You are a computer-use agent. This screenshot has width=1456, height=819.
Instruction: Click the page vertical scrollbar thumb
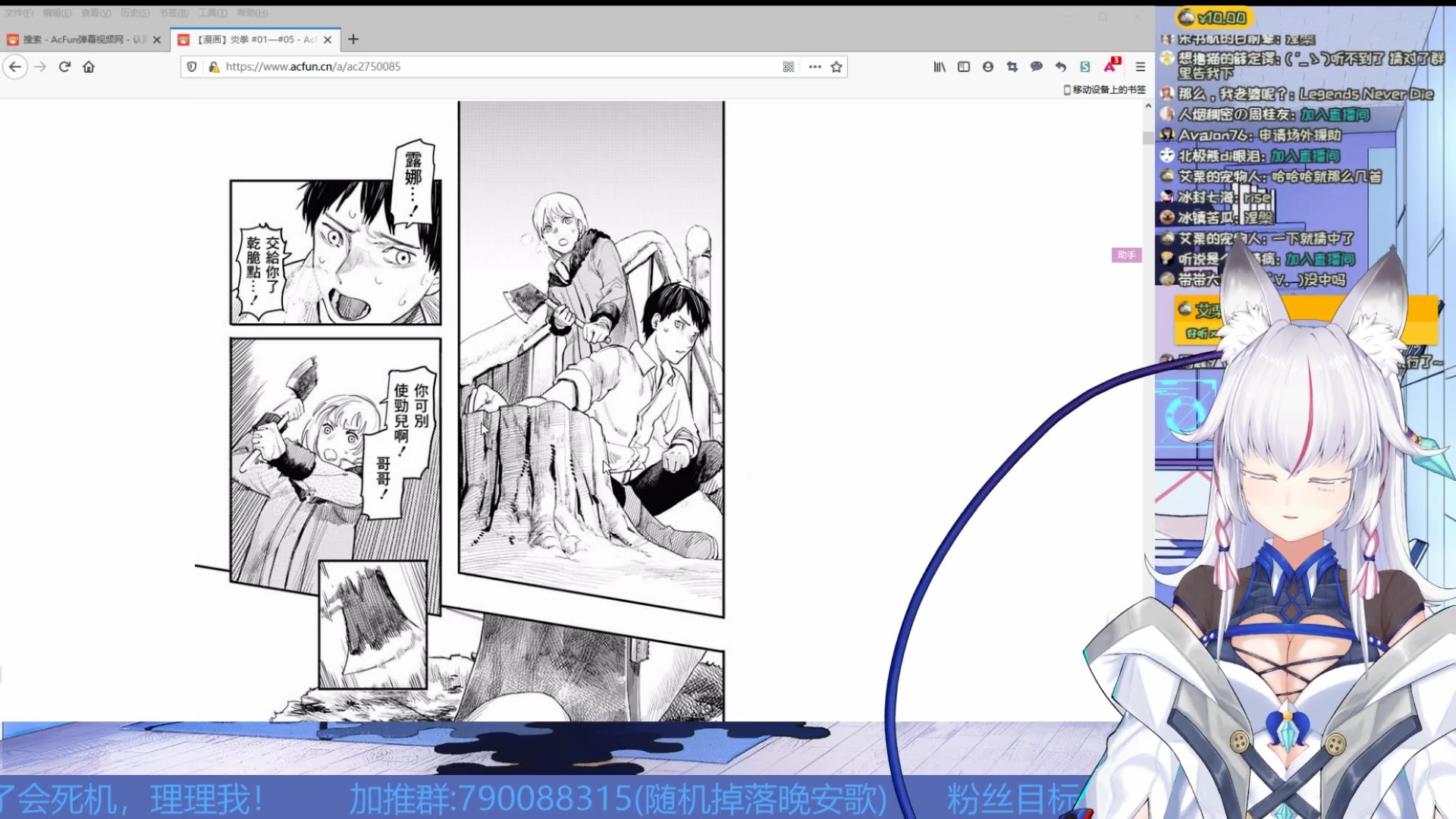tap(1148, 137)
